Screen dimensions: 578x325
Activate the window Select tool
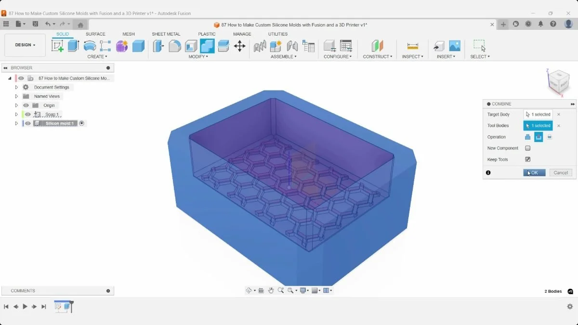[479, 46]
